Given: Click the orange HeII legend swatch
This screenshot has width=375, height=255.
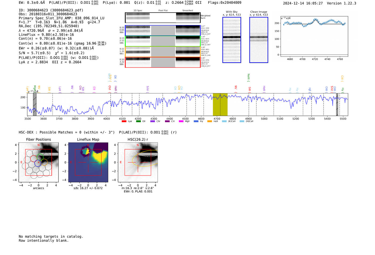Looking at the screenshot, I should 210,121.
